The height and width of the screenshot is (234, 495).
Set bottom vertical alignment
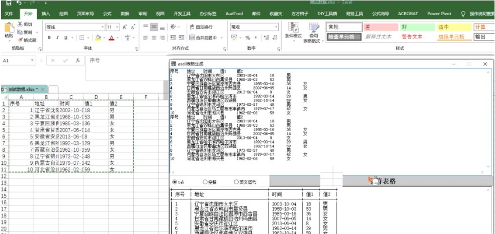click(162, 27)
